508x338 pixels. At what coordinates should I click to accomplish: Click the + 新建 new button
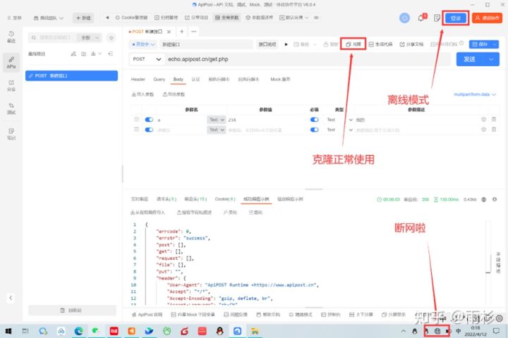[x=83, y=18]
